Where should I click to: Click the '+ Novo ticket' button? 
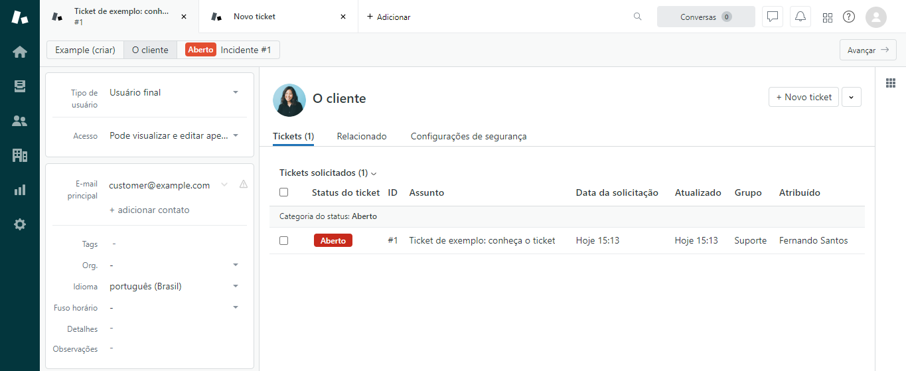click(804, 97)
